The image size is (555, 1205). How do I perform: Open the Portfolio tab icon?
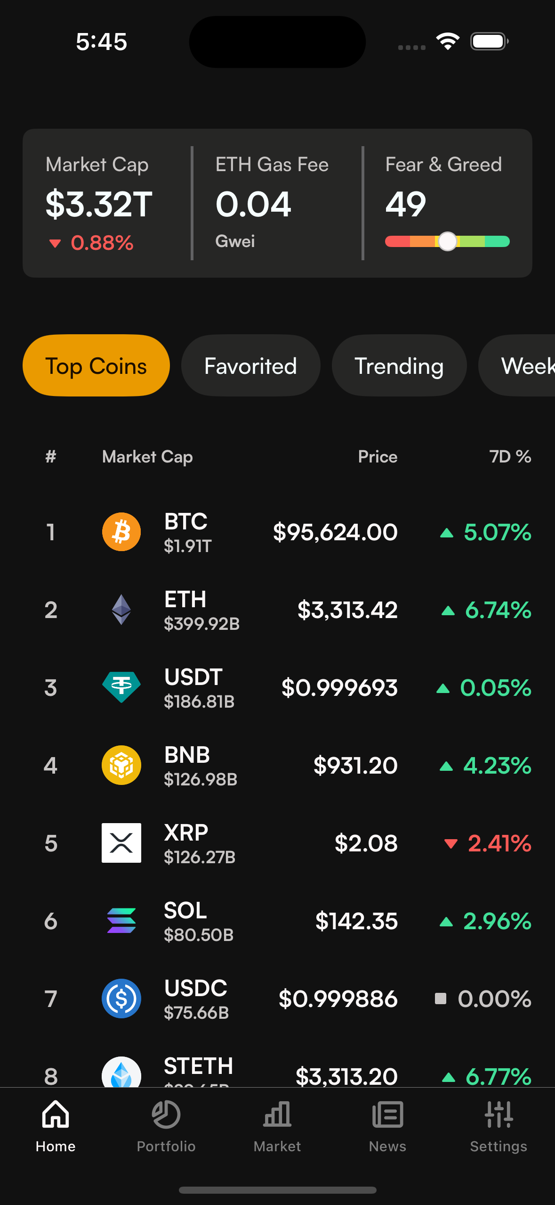coord(166,1114)
